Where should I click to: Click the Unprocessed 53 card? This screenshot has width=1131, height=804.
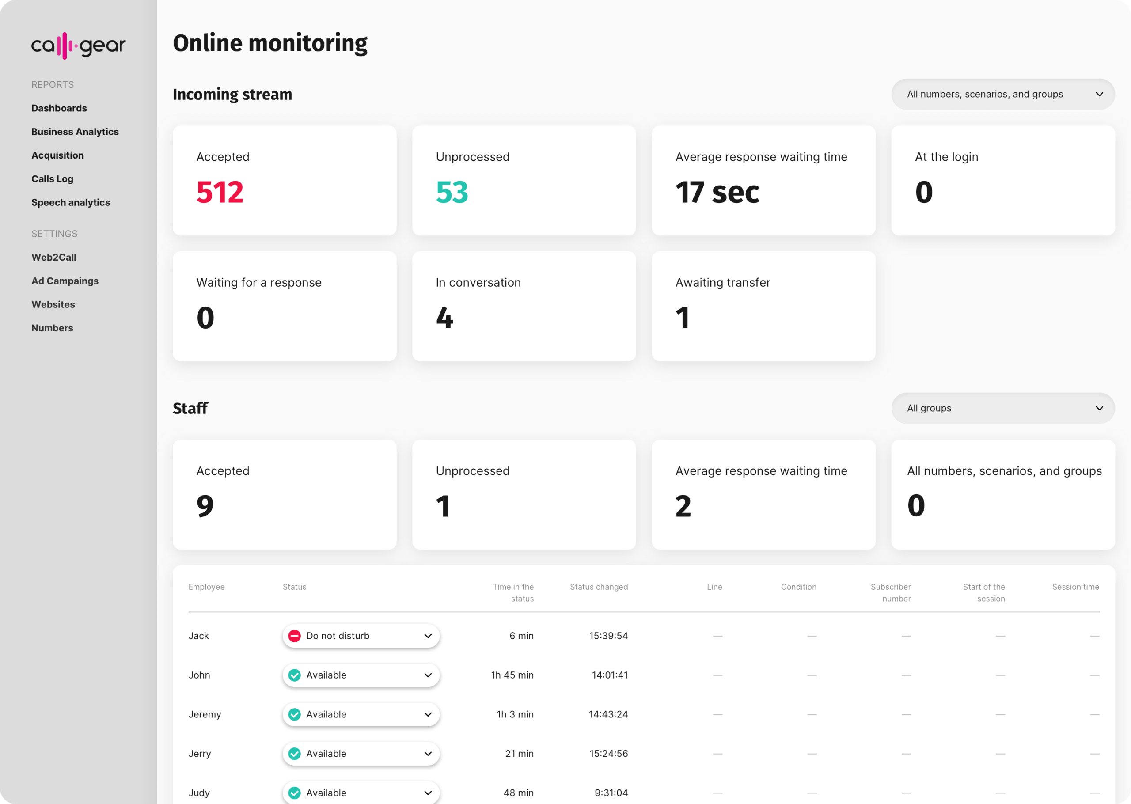point(524,180)
